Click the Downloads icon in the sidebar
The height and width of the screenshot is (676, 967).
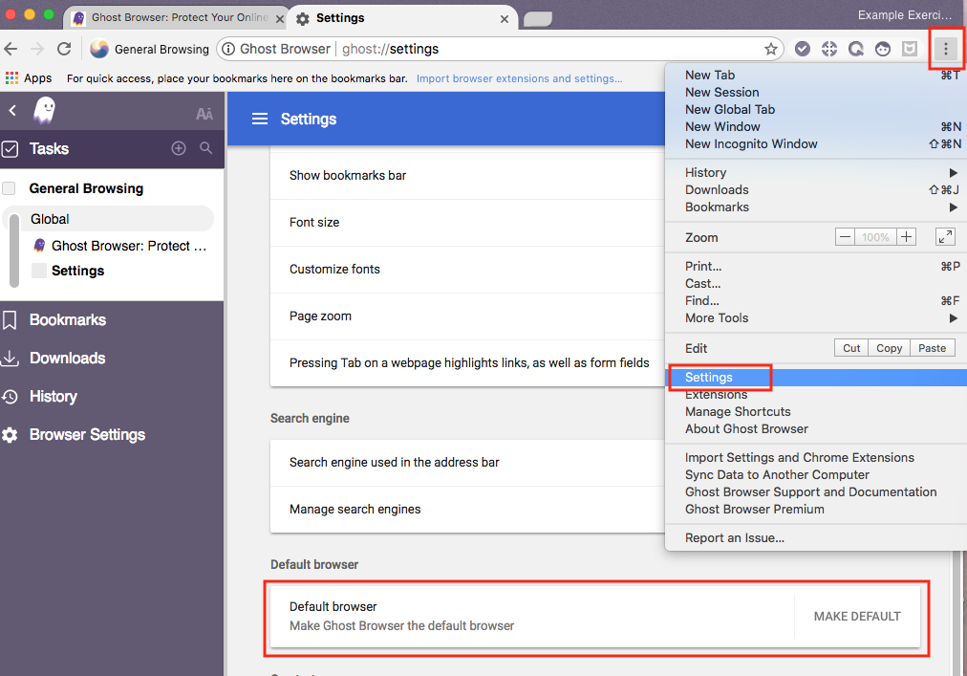coord(10,358)
